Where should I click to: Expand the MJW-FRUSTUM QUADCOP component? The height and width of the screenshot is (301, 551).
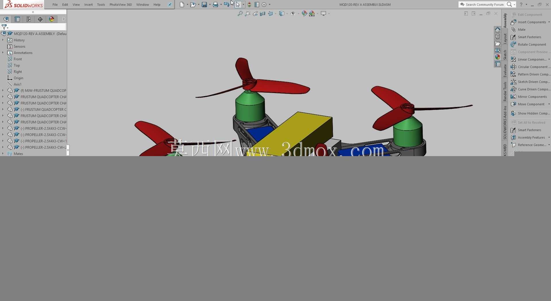pyautogui.click(x=3, y=90)
